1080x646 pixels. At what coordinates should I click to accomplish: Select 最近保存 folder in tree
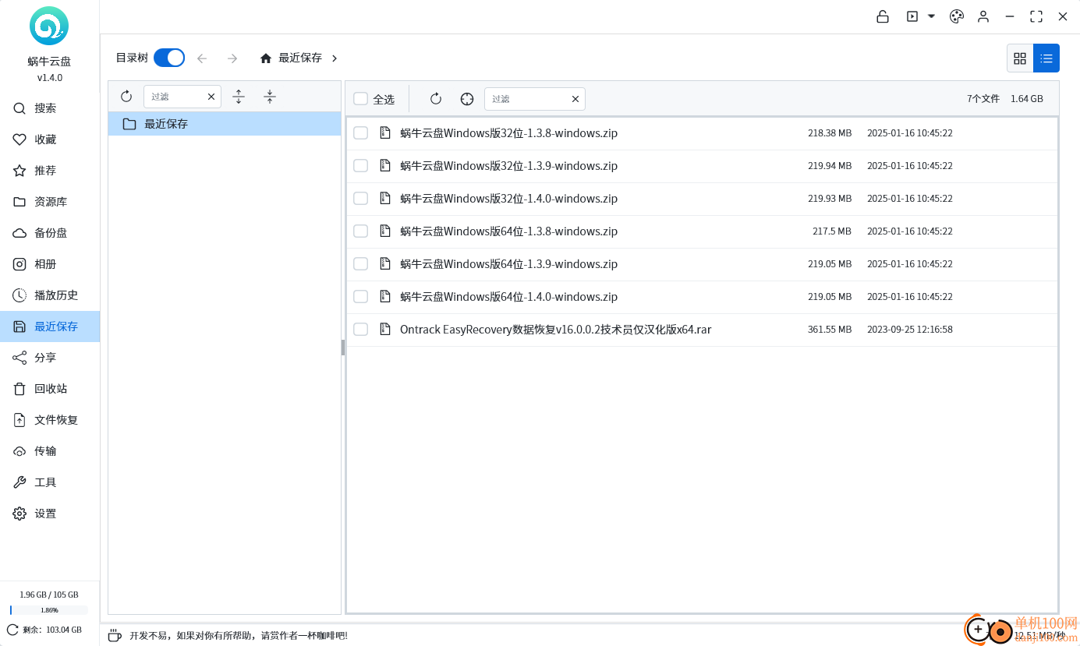(x=225, y=124)
